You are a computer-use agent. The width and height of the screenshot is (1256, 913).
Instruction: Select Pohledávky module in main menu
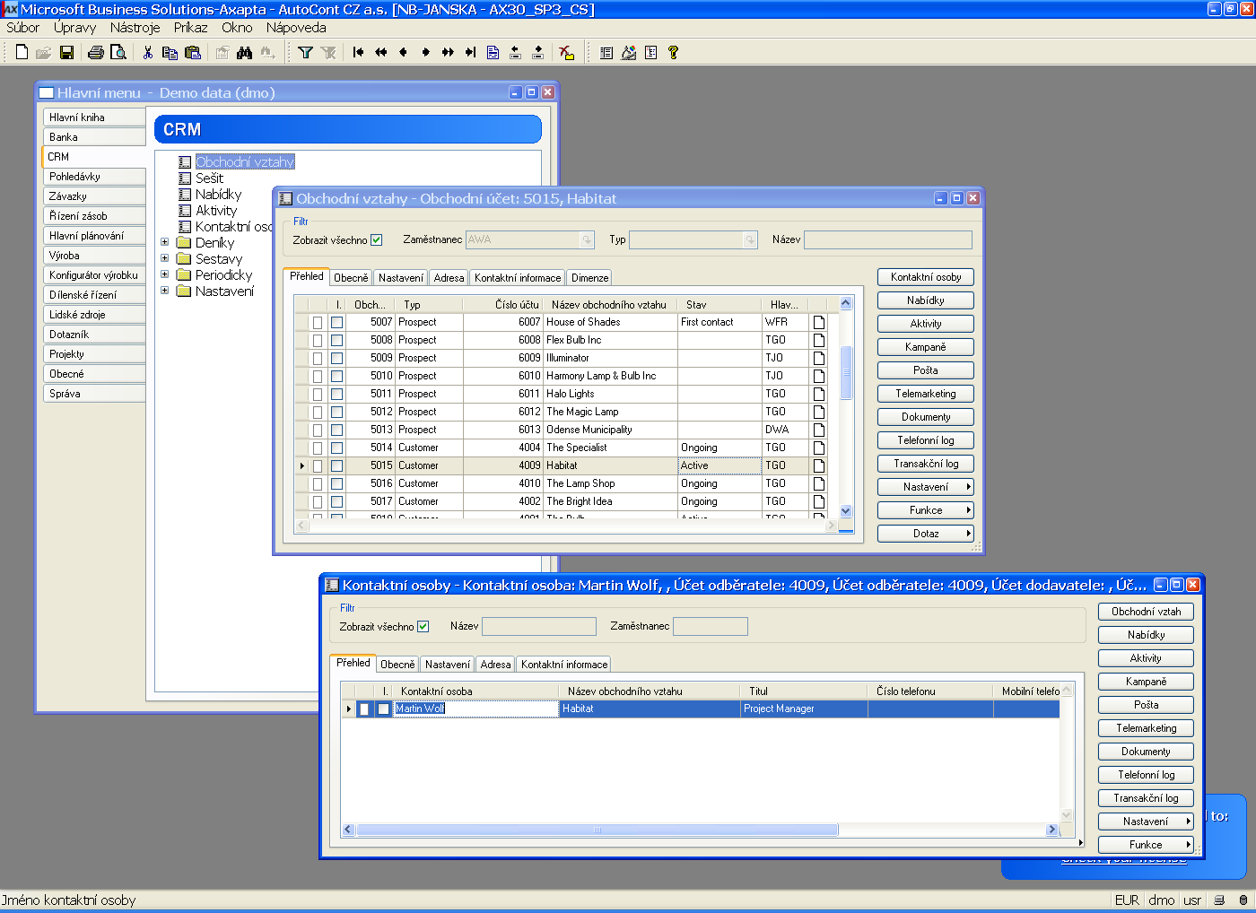(x=94, y=177)
